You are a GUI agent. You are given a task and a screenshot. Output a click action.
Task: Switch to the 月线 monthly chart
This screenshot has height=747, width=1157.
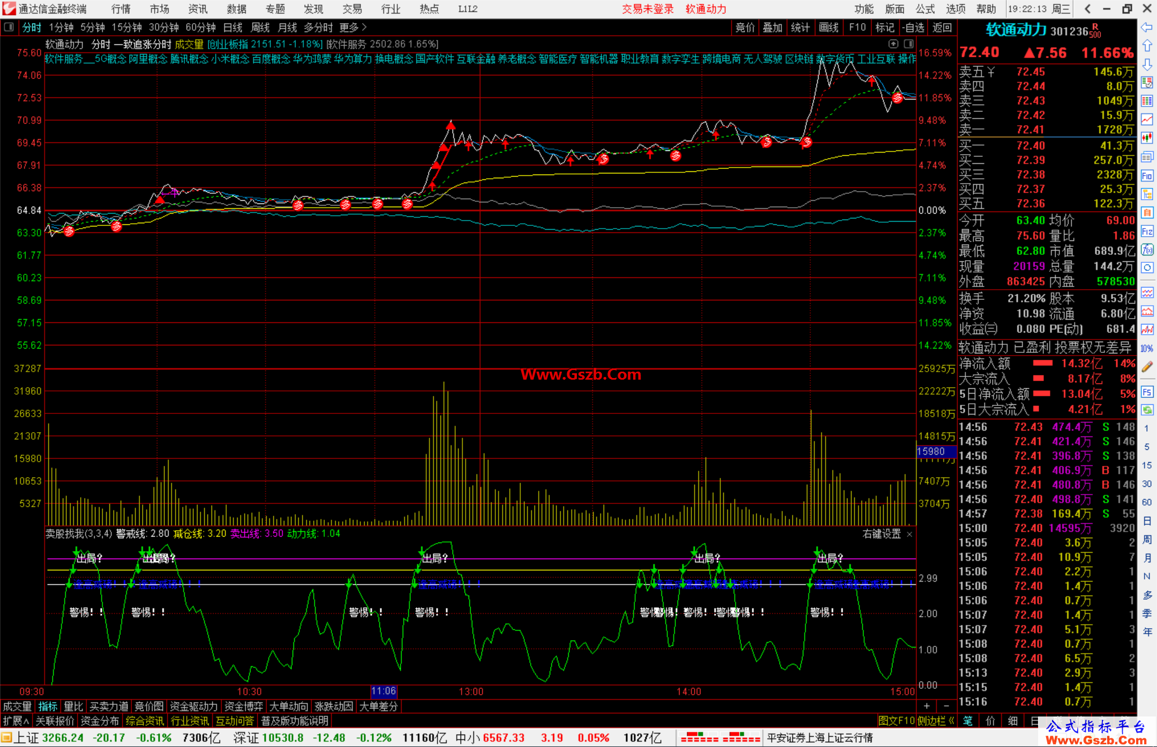point(288,27)
